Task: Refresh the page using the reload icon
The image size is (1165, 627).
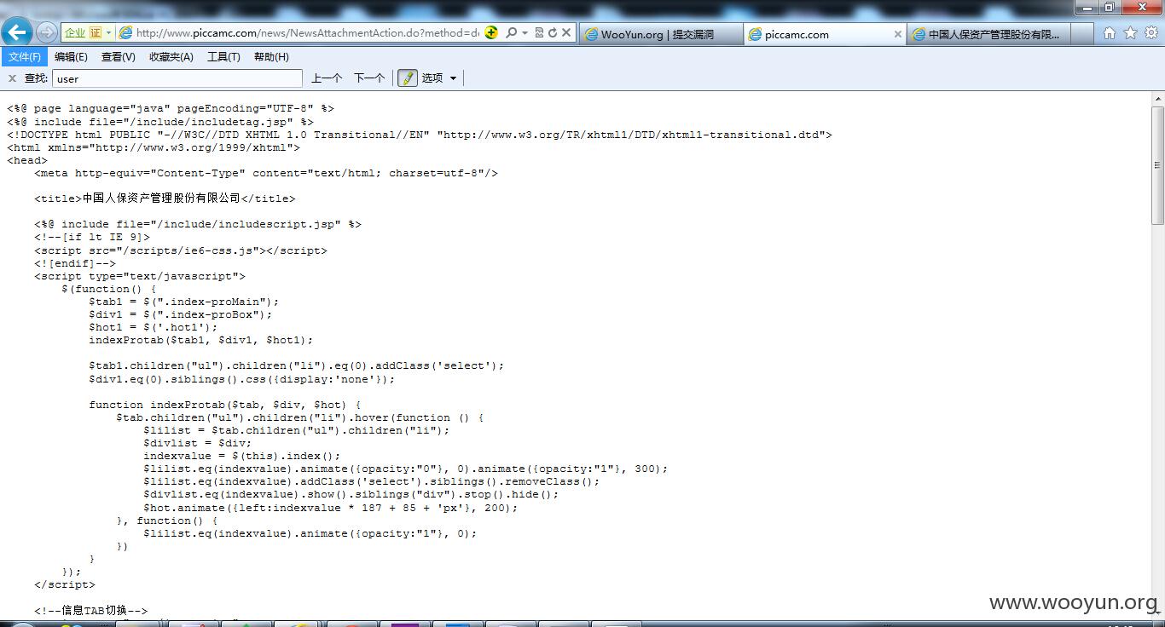Action: coord(552,32)
